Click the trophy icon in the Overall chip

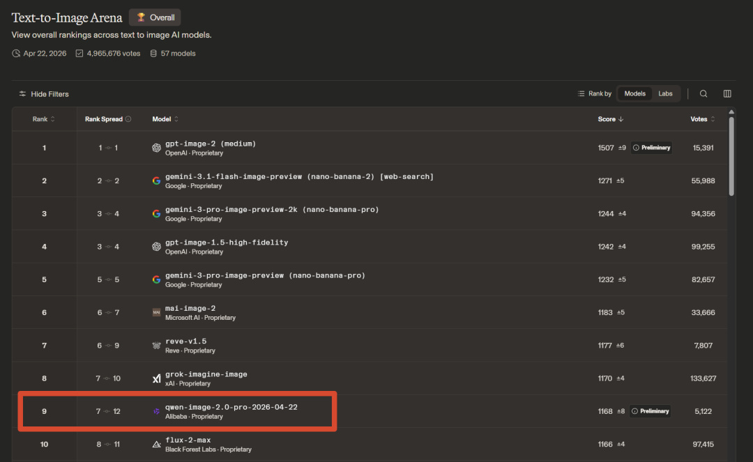[x=141, y=17]
